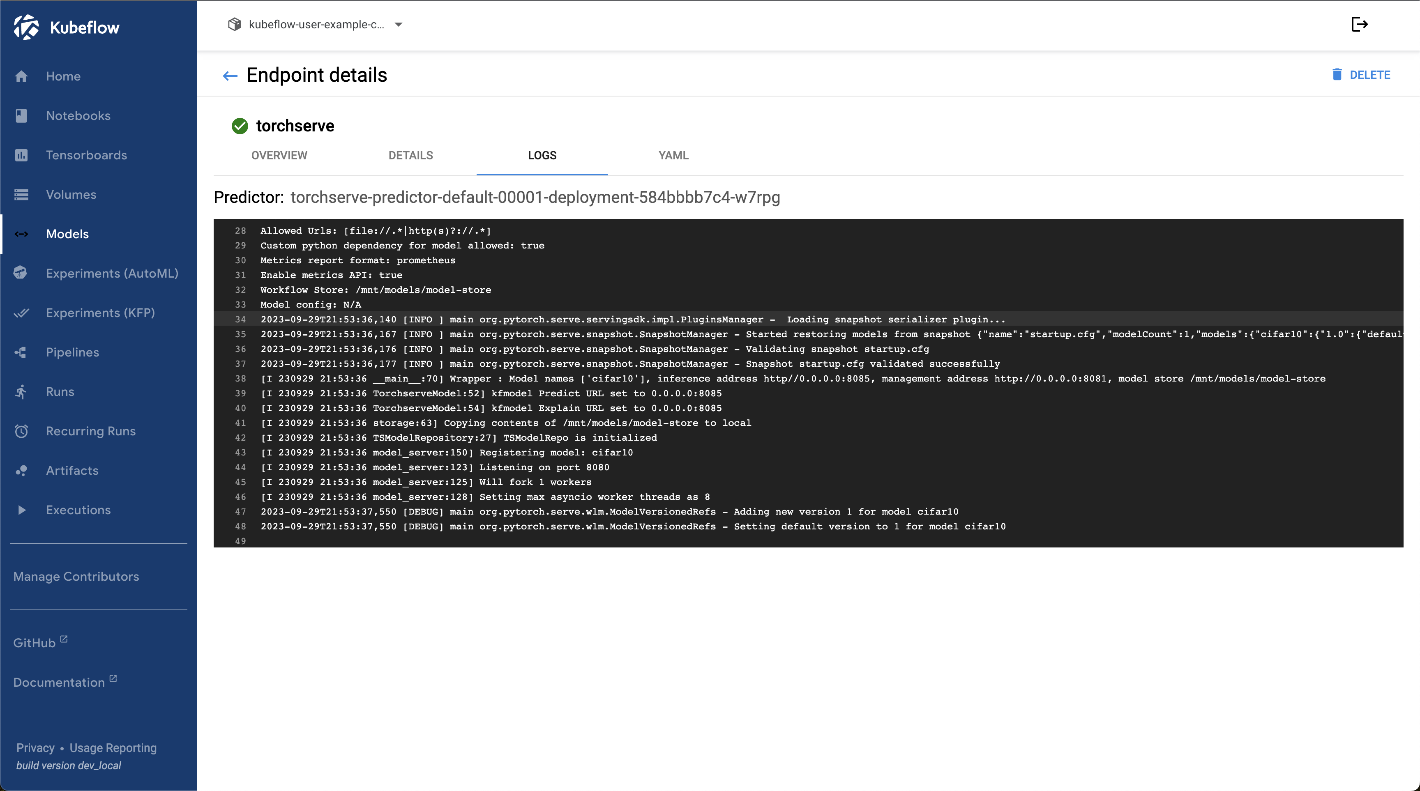Select the DETAILS tab

click(x=411, y=155)
